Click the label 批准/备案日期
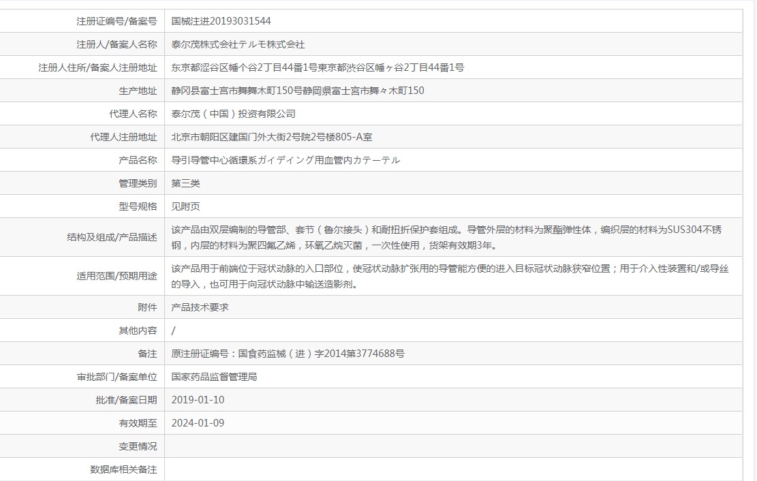Viewport: 757px width, 481px height. click(127, 400)
